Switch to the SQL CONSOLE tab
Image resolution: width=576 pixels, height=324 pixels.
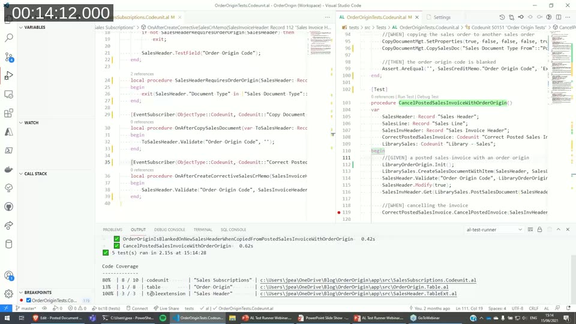click(233, 230)
